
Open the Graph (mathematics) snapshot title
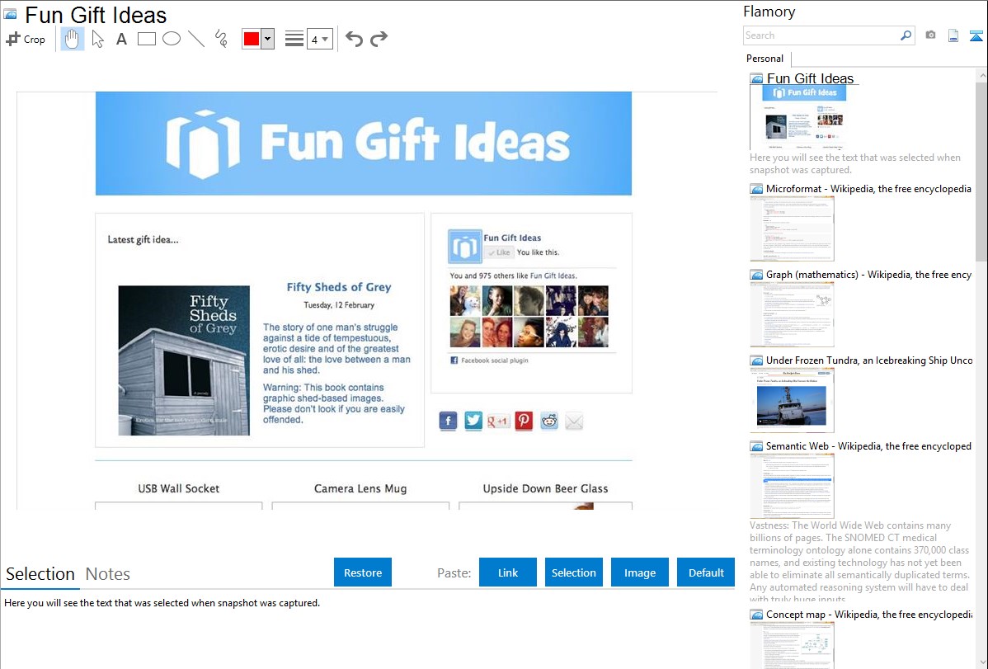point(868,275)
